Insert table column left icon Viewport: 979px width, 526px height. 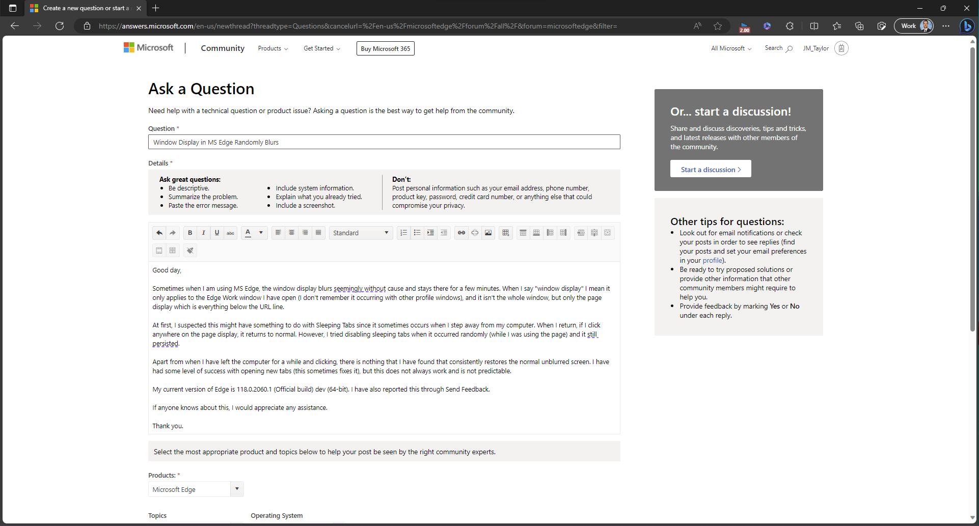coord(550,233)
